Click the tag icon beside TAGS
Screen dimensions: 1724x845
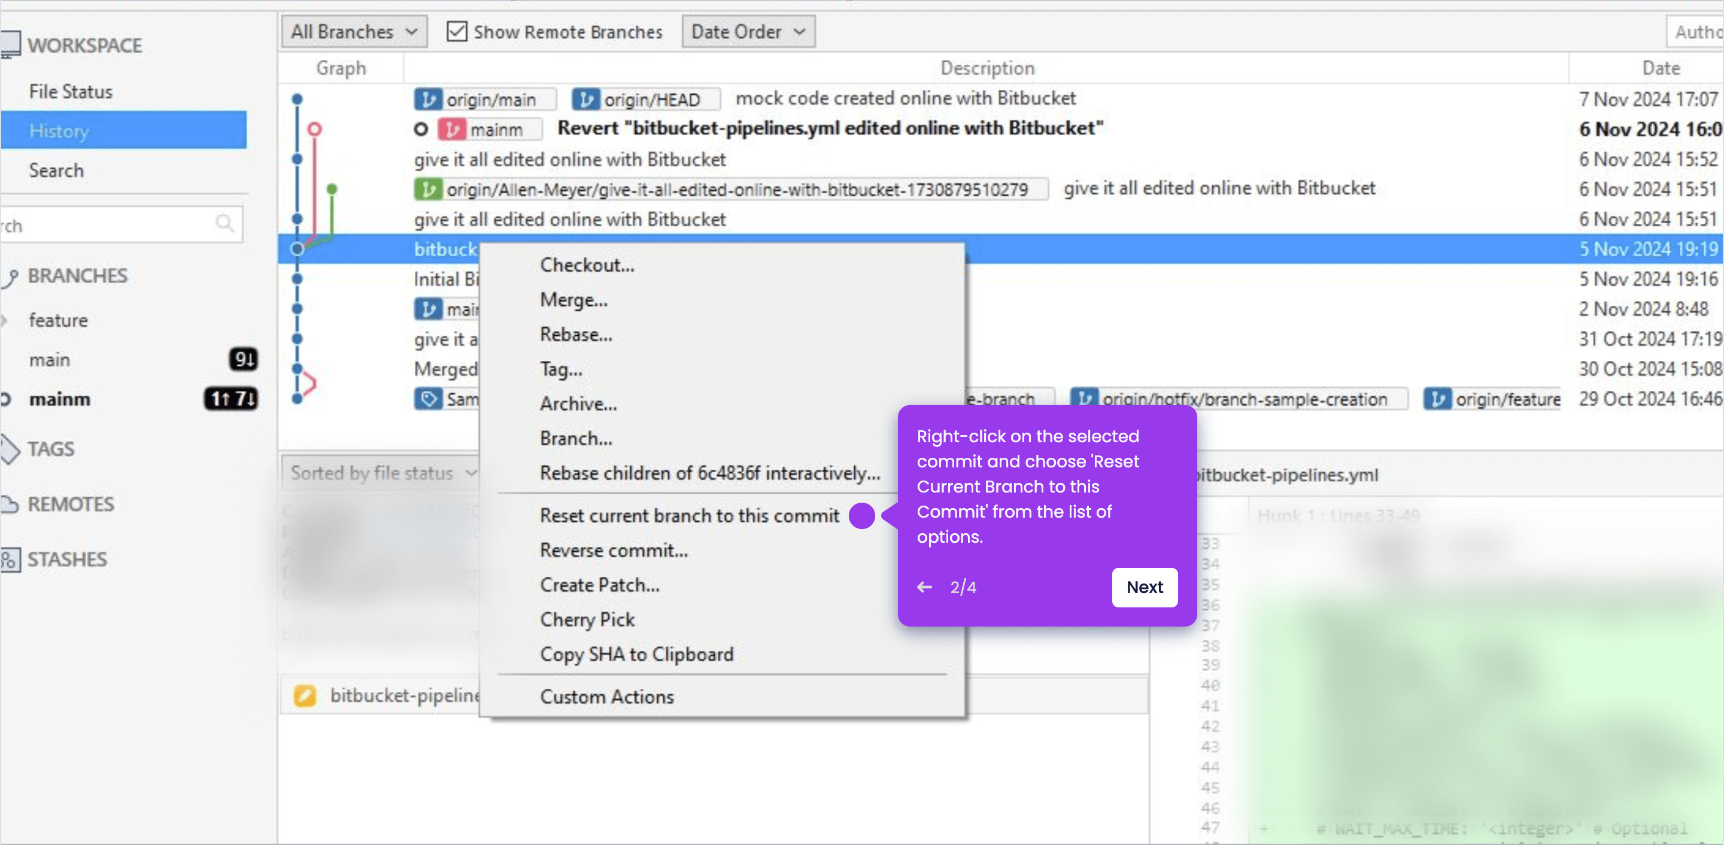tap(10, 449)
